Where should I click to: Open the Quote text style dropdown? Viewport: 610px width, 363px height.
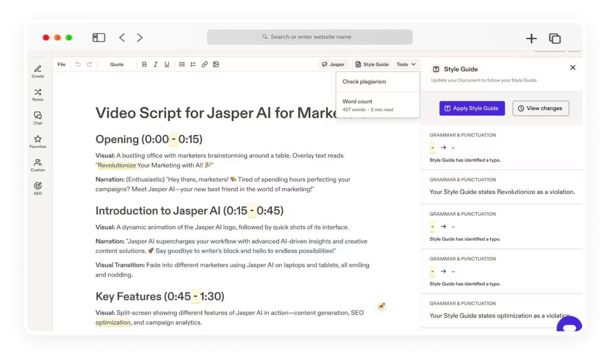pos(117,64)
